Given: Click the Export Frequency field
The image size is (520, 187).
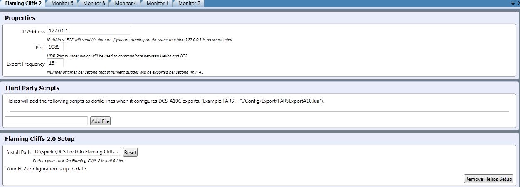Looking at the screenshot, I should pos(55,63).
